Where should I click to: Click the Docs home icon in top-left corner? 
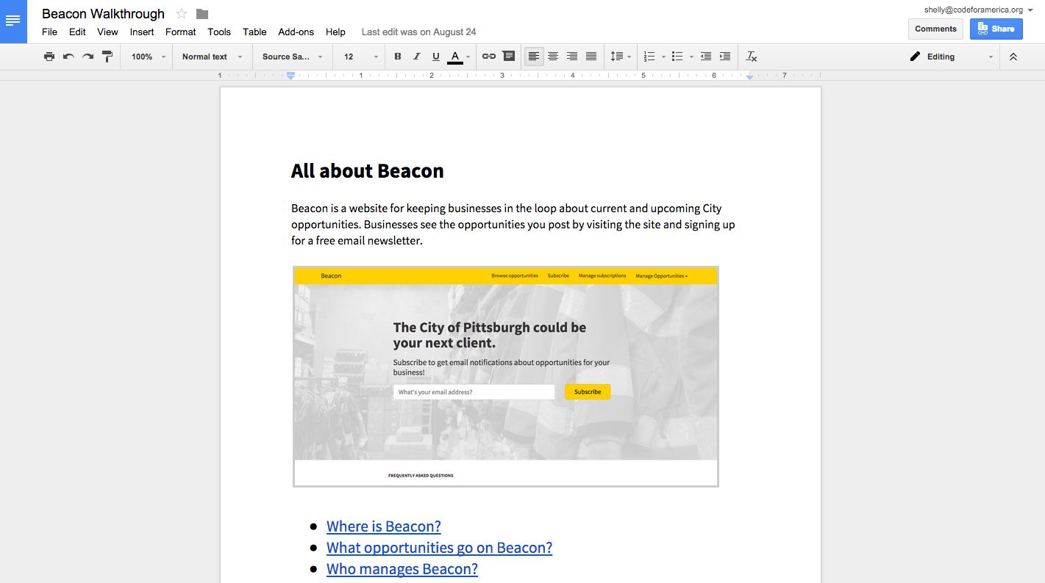13,21
